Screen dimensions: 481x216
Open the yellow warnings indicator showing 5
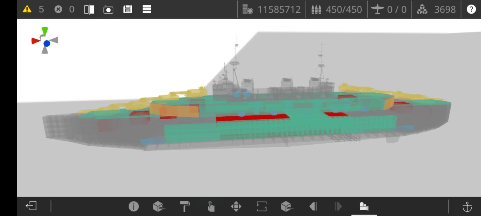pos(33,9)
